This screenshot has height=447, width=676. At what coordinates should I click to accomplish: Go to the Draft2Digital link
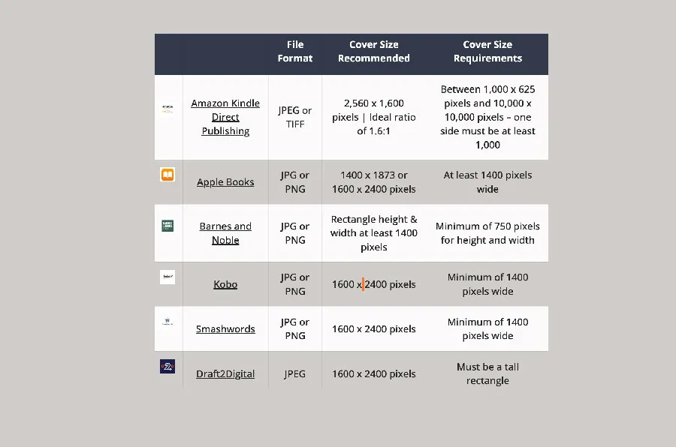(x=225, y=374)
